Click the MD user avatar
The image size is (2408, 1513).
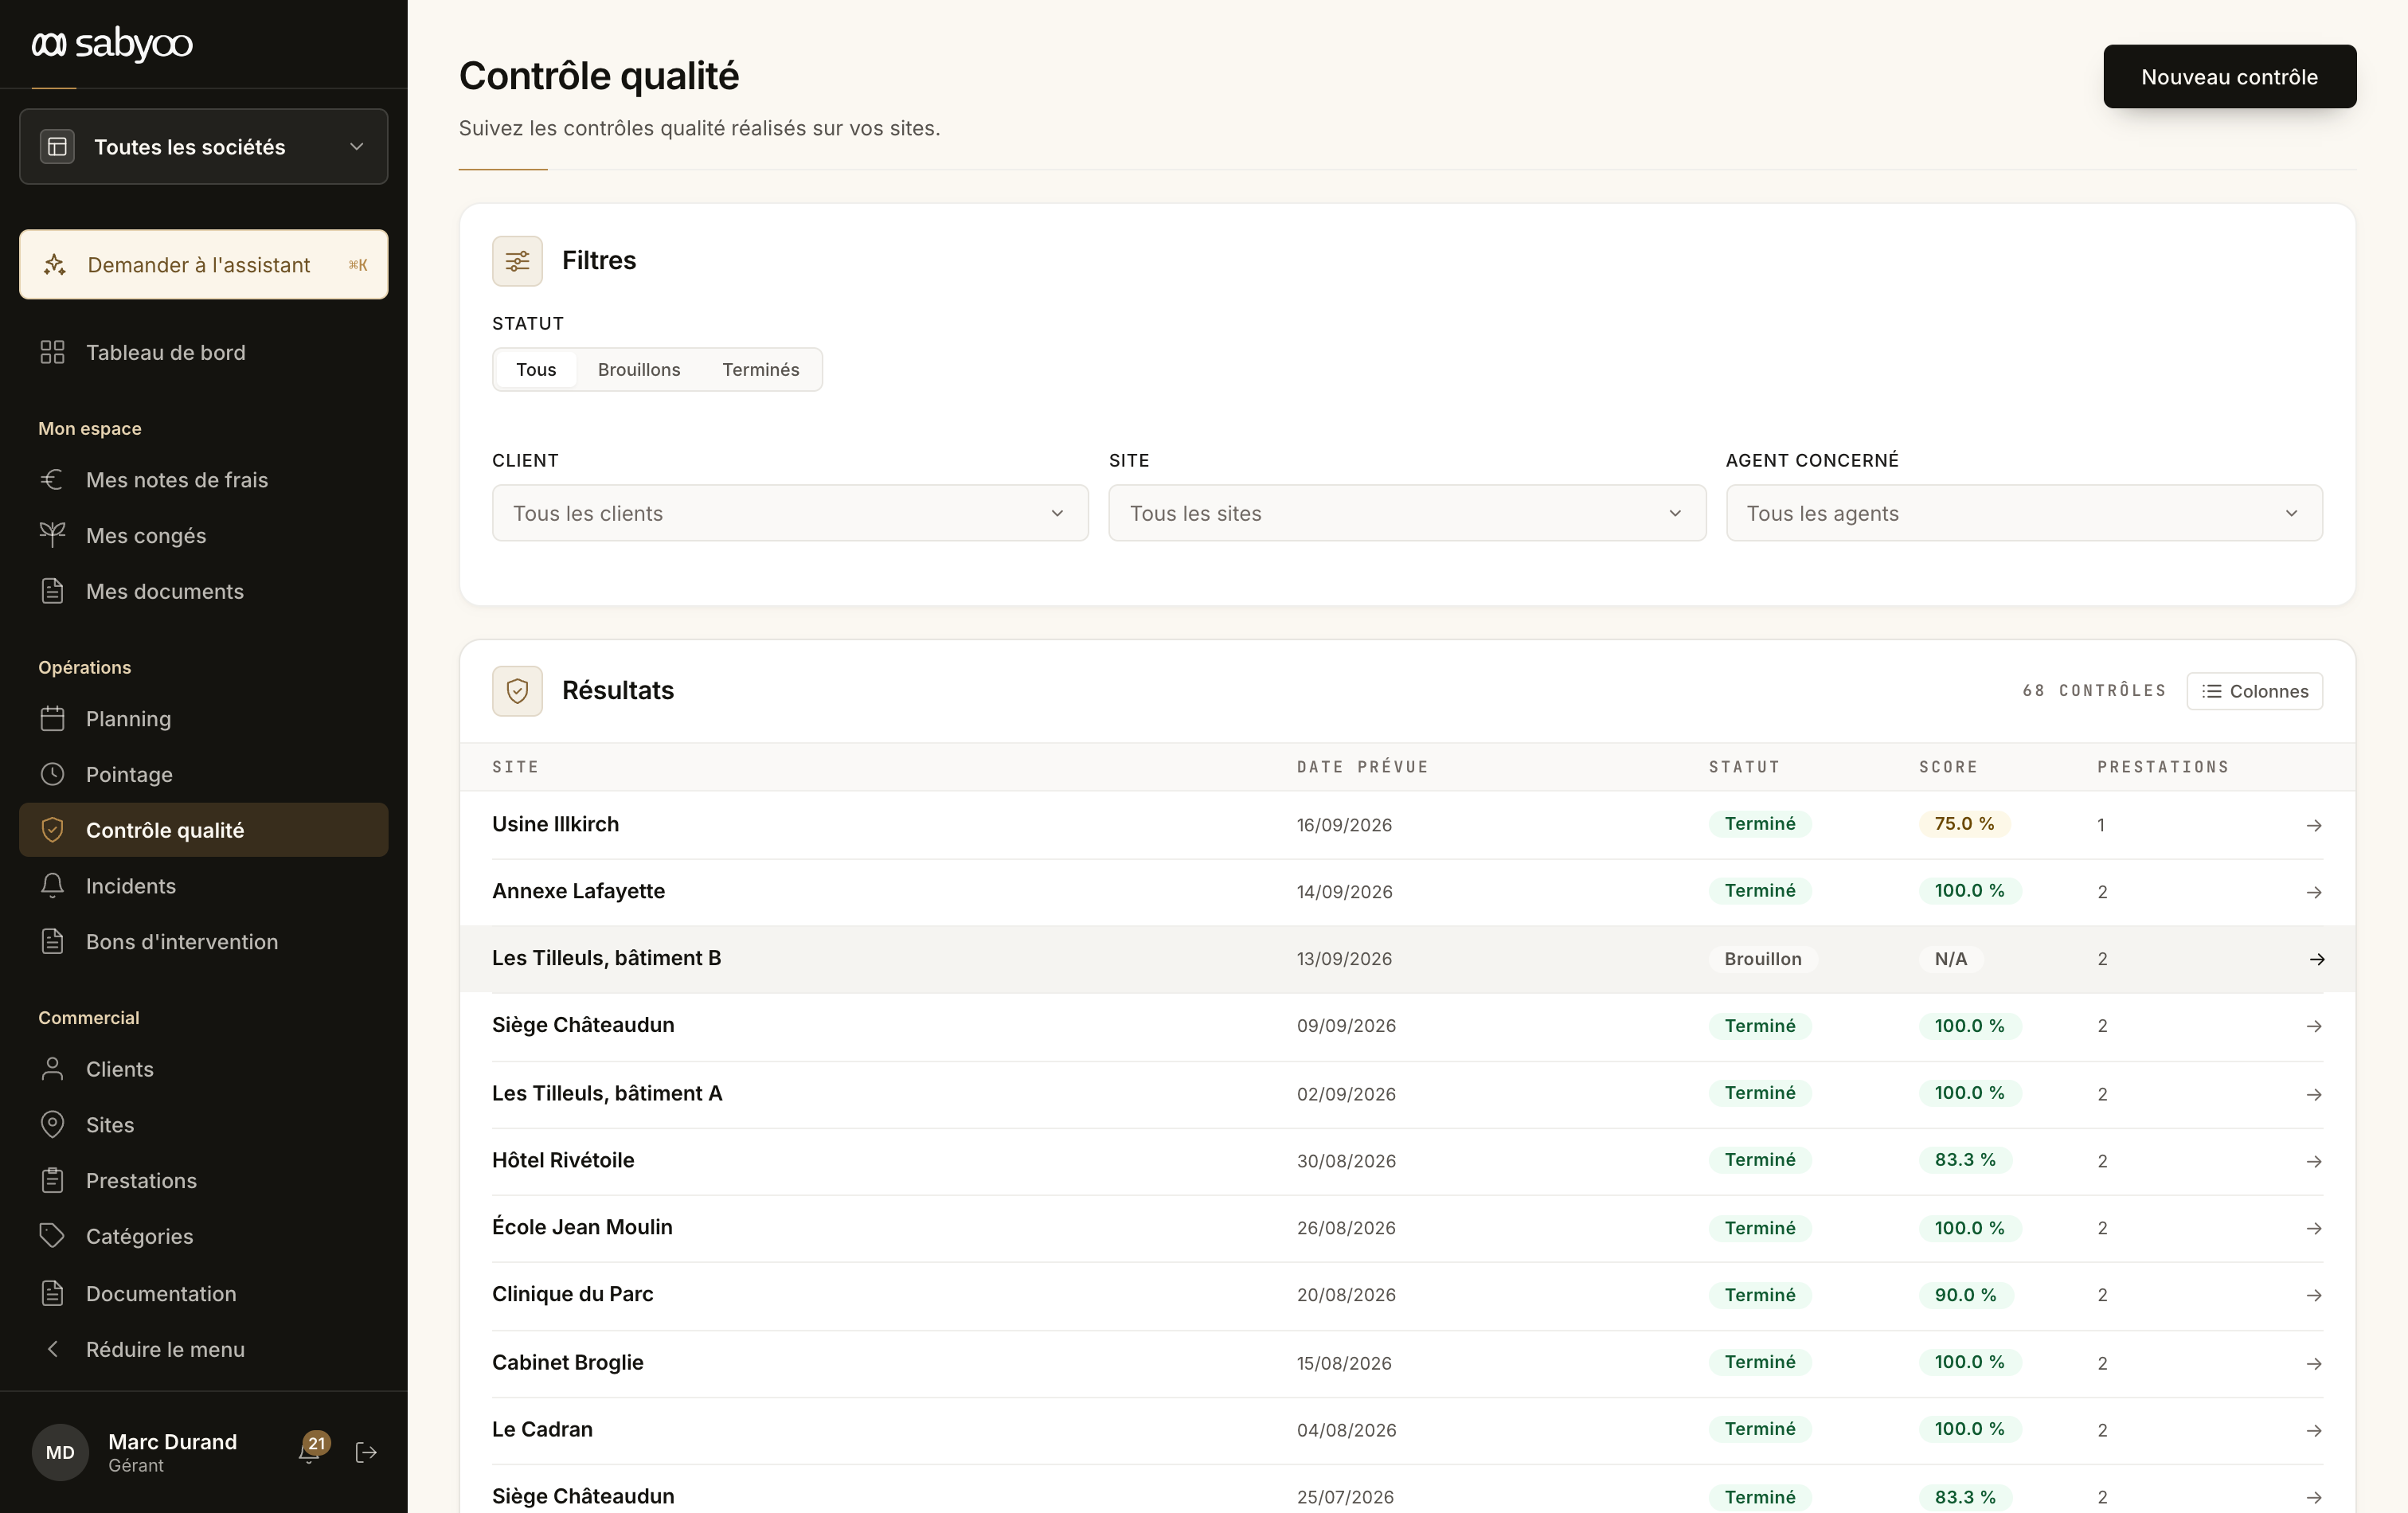60,1452
